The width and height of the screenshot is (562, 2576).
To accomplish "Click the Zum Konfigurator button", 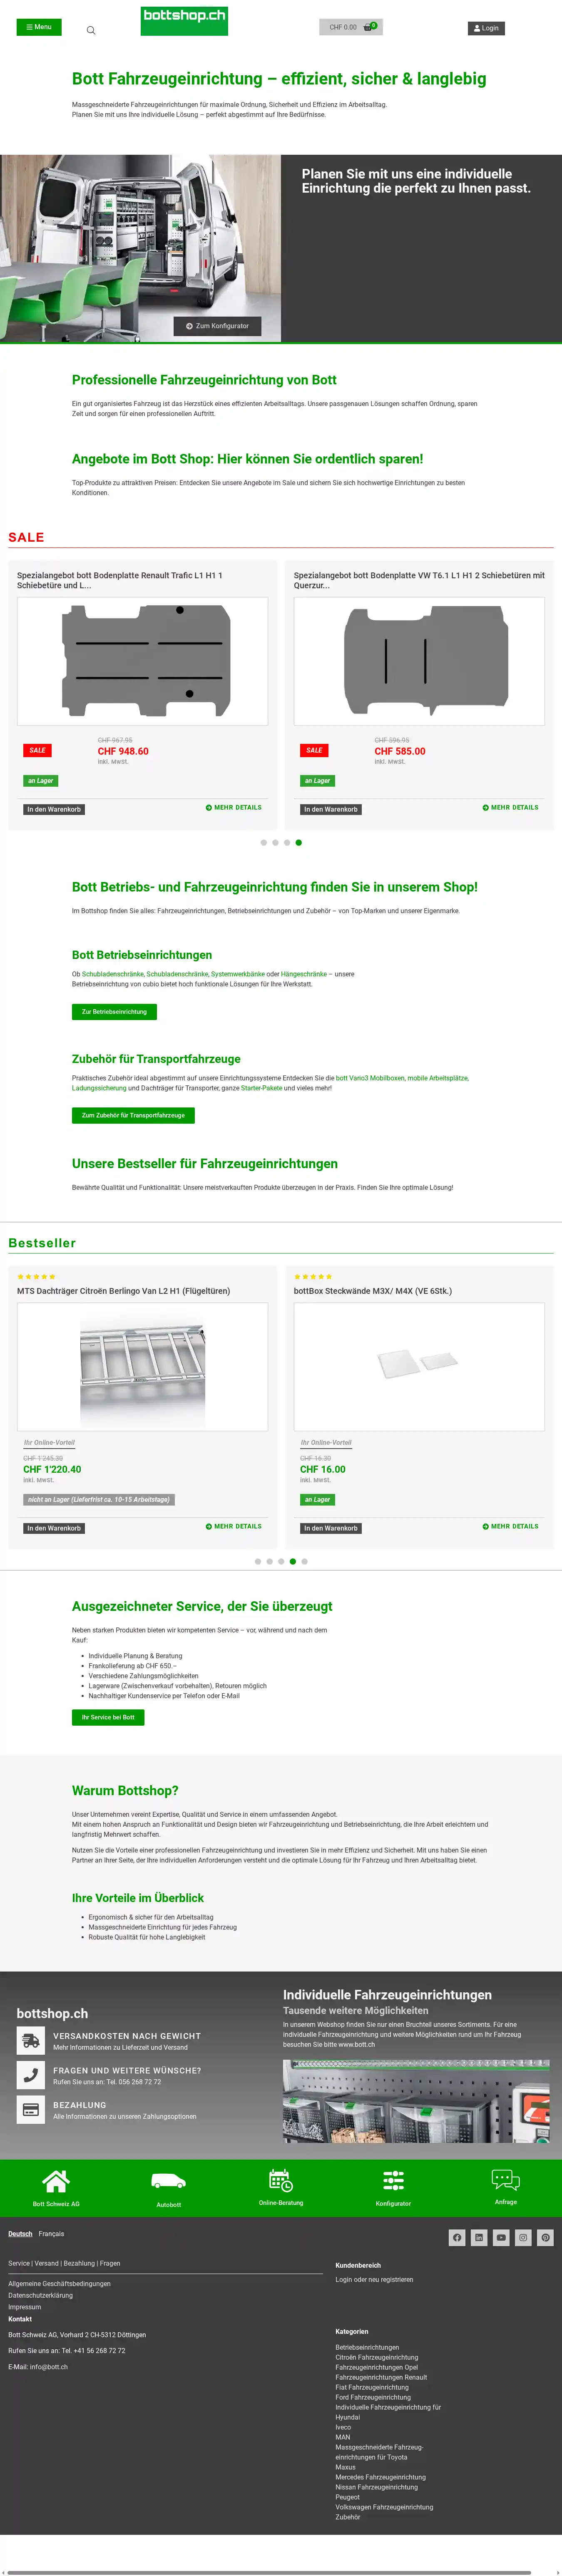I will pyautogui.click(x=217, y=326).
